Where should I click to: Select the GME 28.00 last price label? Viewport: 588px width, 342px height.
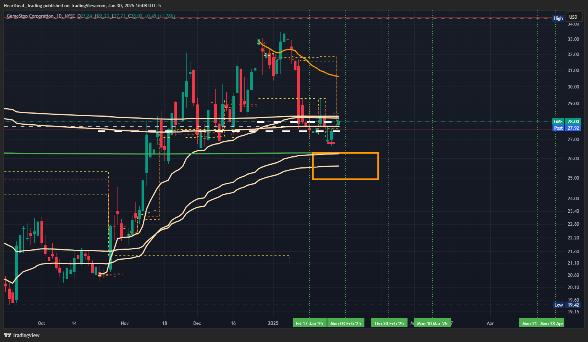[x=567, y=122]
